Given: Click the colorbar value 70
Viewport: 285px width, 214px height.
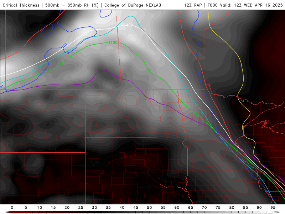Looking at the screenshot, I should pyautogui.click(x=204, y=208).
